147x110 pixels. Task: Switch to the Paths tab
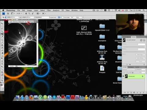(137, 67)
